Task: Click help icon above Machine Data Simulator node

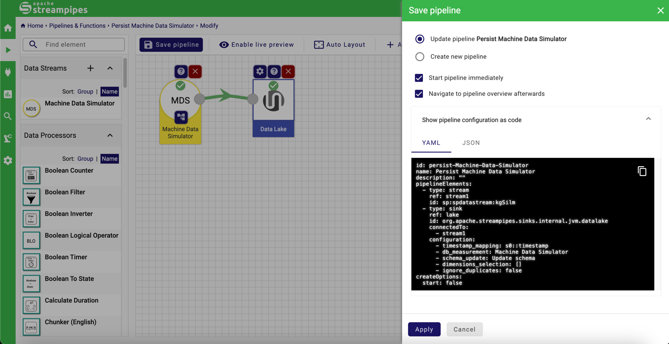Action: [181, 71]
